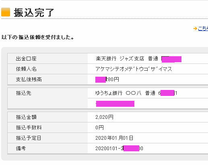Select the 出金口座 row label
This screenshot has height=165, width=208.
point(26,59)
